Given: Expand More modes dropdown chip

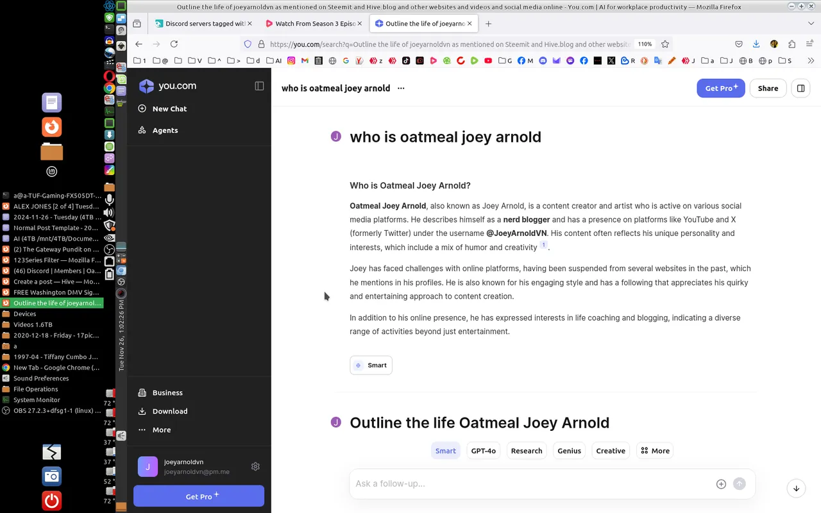Looking at the screenshot, I should pos(656,451).
